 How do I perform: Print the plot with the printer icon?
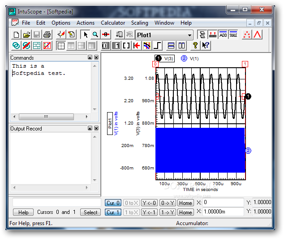click(x=47, y=35)
